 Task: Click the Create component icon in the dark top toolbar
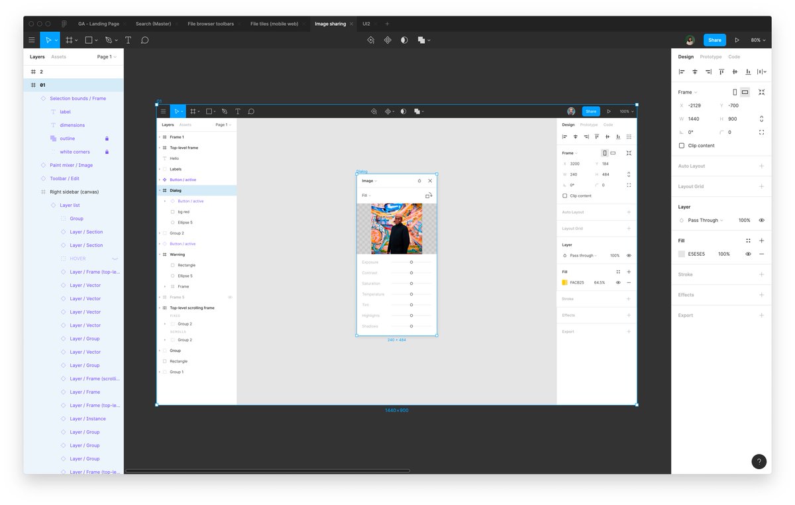(388, 40)
